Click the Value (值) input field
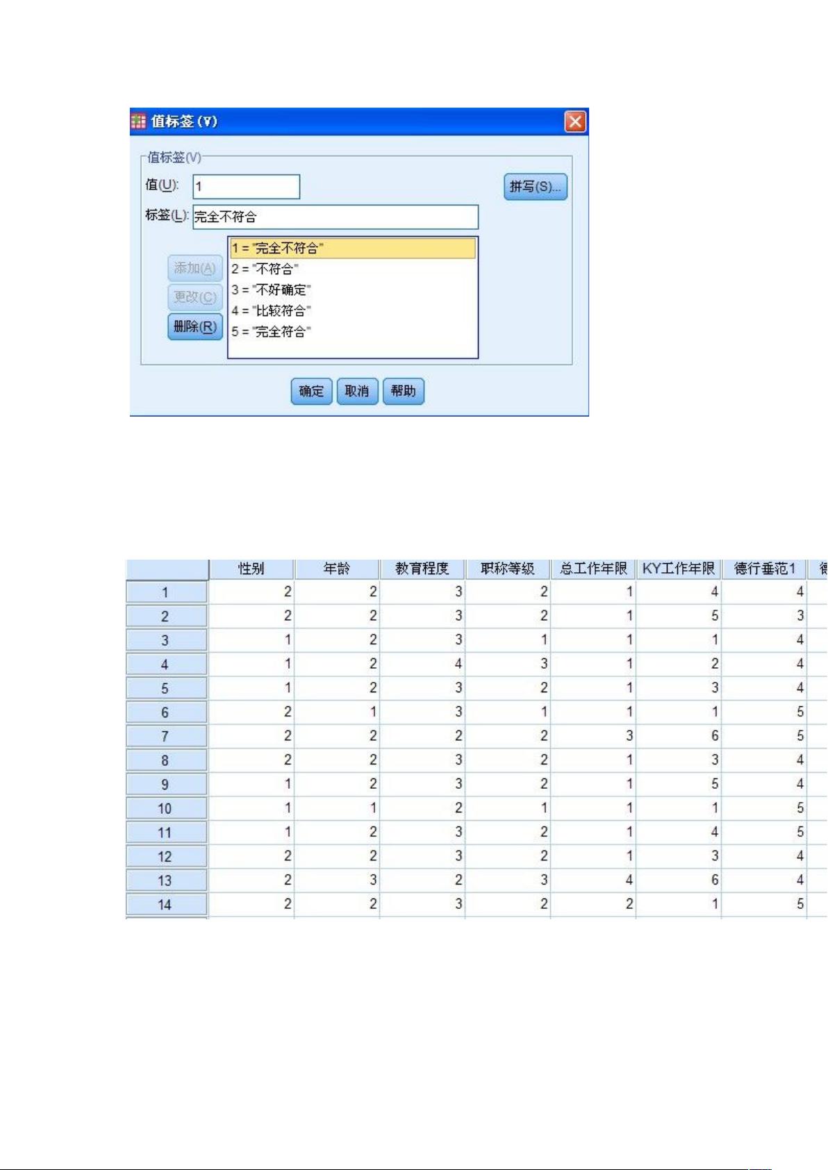 tap(246, 187)
